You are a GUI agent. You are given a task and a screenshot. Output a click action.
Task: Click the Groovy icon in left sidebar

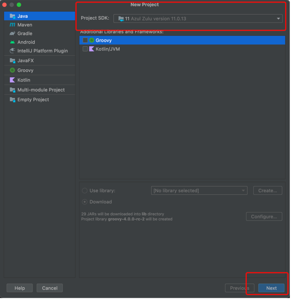click(x=12, y=71)
